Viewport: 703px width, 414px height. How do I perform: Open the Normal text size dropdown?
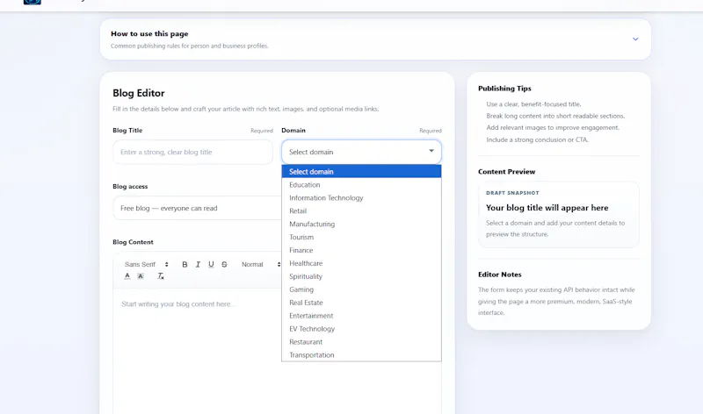[260, 265]
